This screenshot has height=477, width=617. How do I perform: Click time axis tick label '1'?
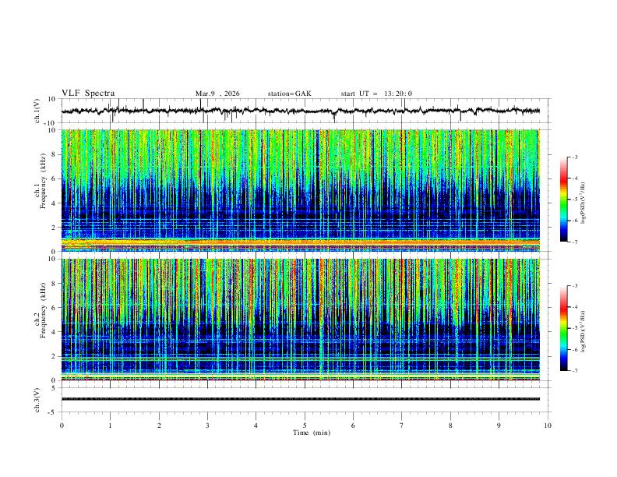[110, 426]
